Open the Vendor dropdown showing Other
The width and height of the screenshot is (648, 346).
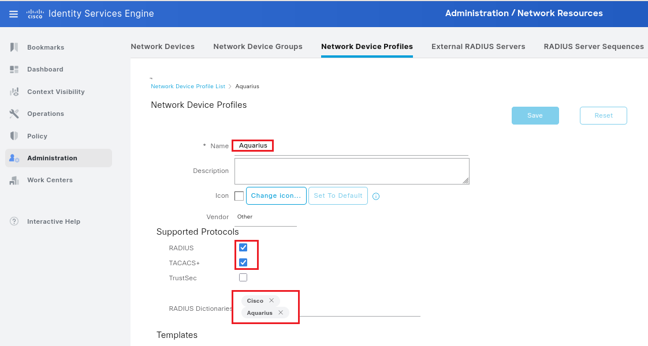click(x=265, y=217)
